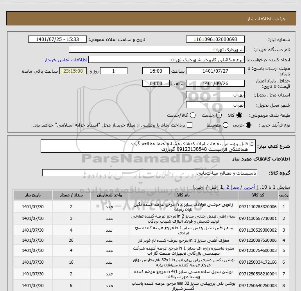Screen dimensions: 301x291
Task: Click item code 0971250034172166
Action: click(x=258, y=262)
